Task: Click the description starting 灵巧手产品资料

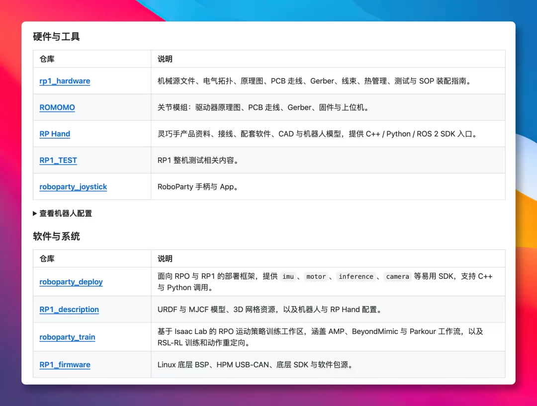Action: (318, 134)
